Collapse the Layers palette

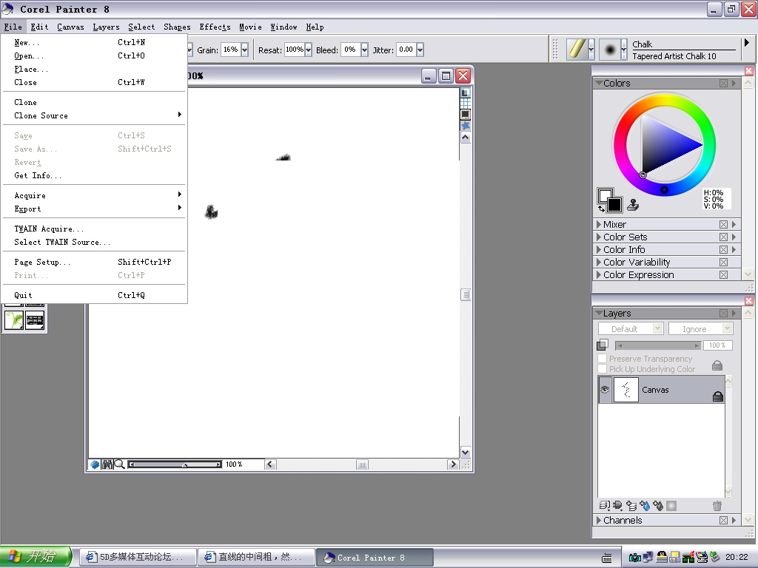(599, 313)
